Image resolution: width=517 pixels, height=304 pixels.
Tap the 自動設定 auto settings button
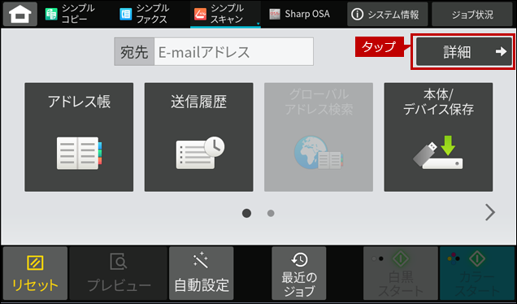tap(202, 273)
